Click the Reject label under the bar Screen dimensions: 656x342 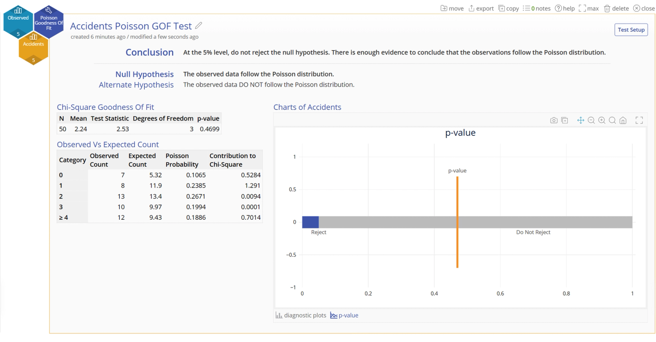[319, 232]
